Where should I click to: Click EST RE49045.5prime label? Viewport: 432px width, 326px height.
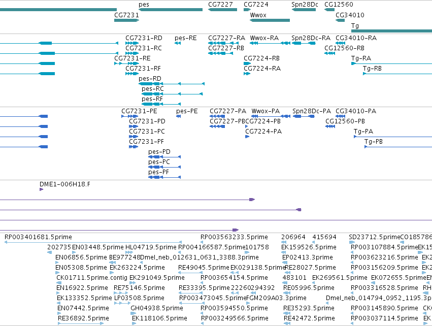click(204, 268)
